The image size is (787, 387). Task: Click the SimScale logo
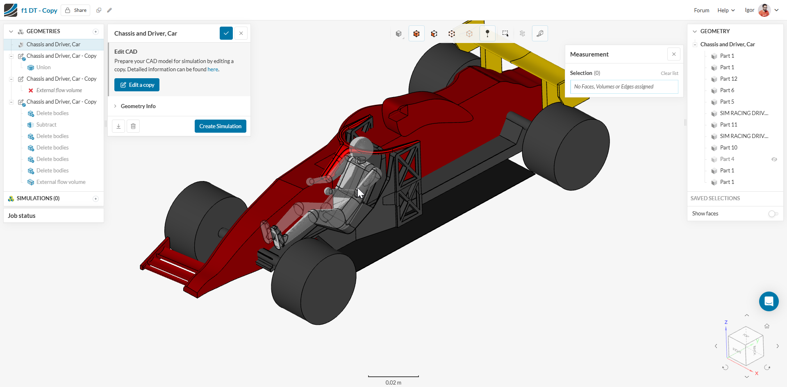pos(11,10)
